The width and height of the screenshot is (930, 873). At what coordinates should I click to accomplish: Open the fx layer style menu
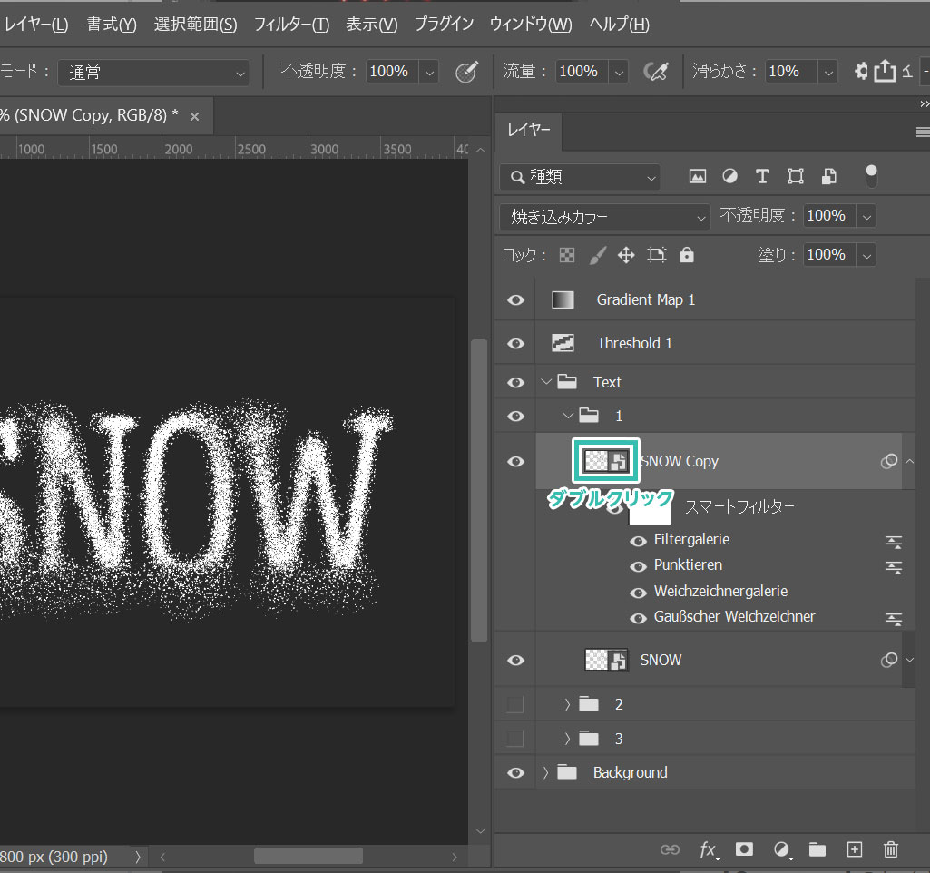[708, 849]
